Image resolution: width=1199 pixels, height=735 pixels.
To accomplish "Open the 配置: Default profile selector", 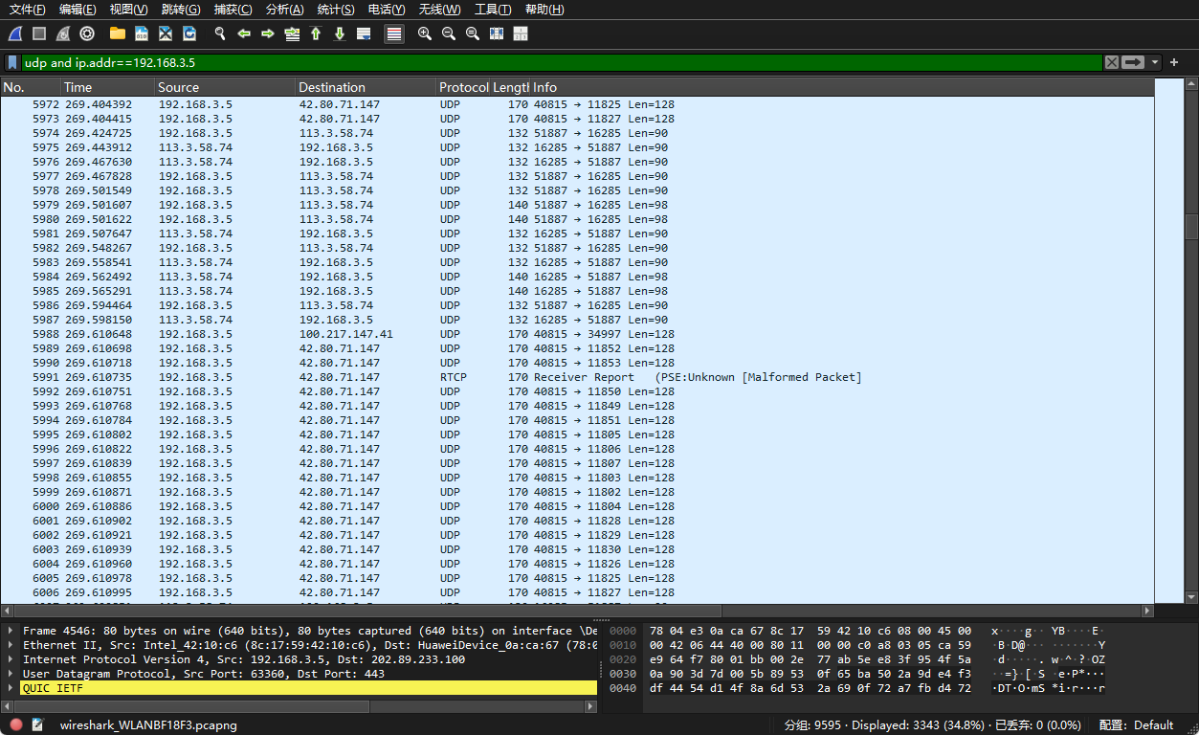I will 1137,725.
